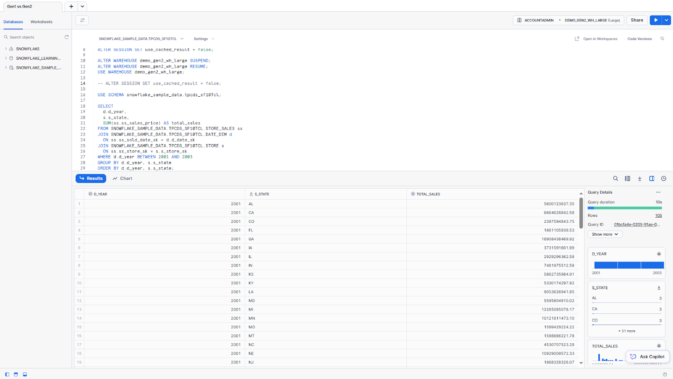Open the Settings dropdown in the editor
This screenshot has width=673, height=379.
(204, 39)
